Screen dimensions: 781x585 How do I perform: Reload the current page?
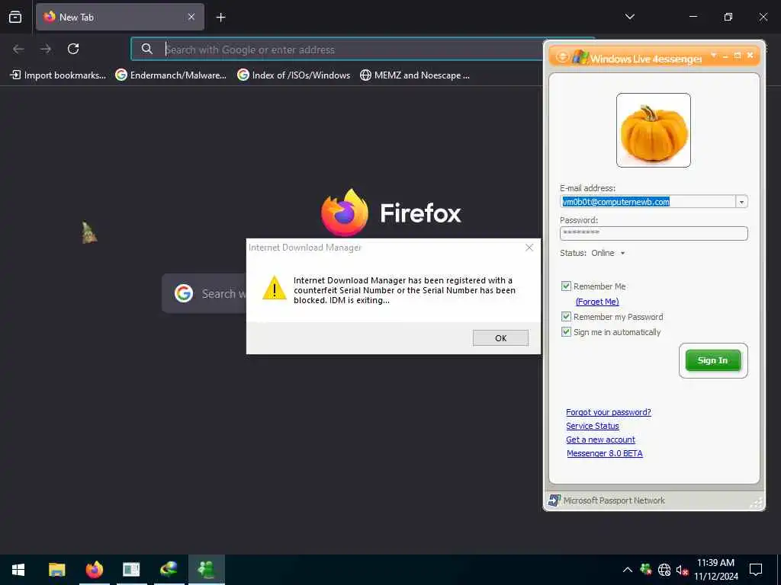[x=73, y=49]
